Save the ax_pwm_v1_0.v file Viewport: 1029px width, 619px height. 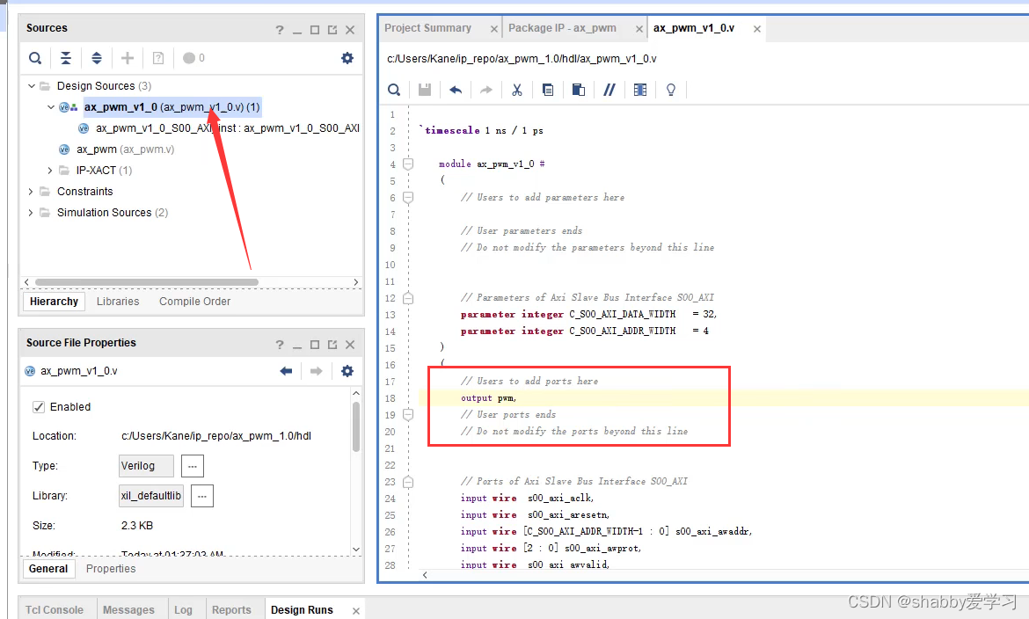coord(425,90)
